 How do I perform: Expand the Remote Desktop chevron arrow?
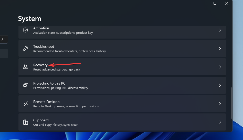pyautogui.click(x=220, y=104)
